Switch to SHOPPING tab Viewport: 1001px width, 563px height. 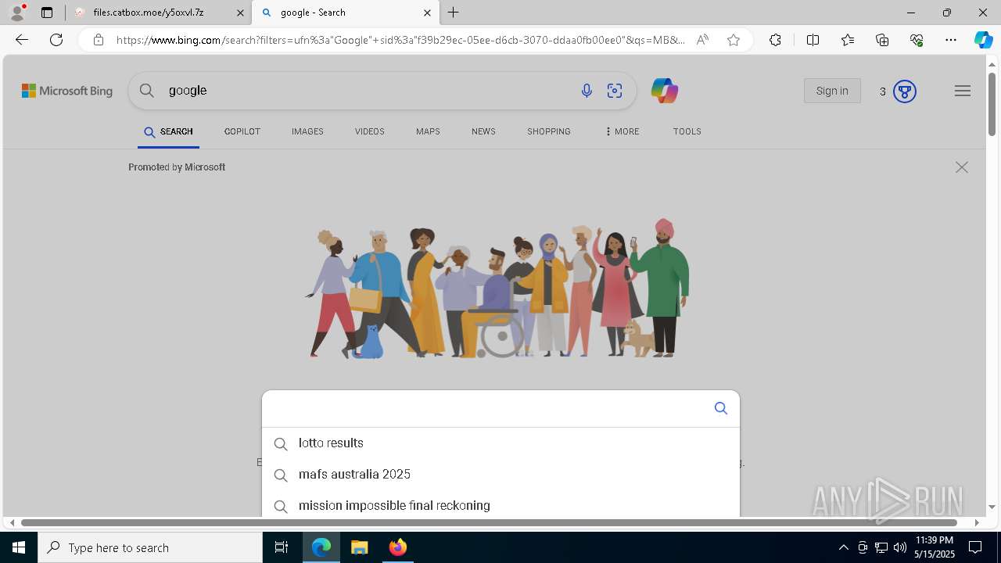point(549,131)
